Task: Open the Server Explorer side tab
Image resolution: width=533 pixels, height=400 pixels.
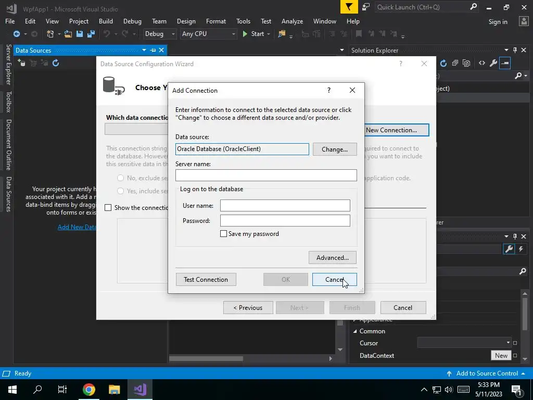Action: (8, 65)
